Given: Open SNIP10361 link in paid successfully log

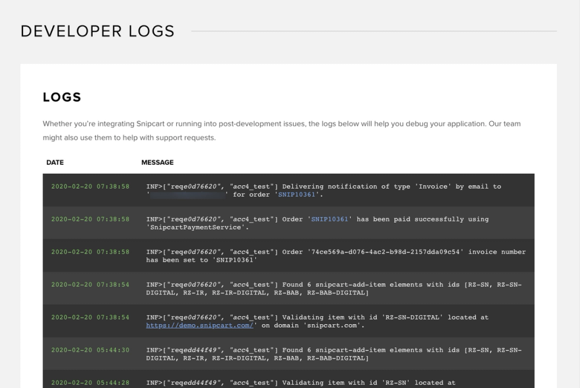Looking at the screenshot, I should pyautogui.click(x=329, y=219).
